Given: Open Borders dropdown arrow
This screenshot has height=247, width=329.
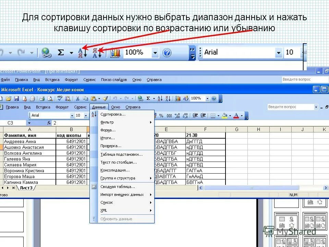Looking at the screenshot, I should (218, 116).
